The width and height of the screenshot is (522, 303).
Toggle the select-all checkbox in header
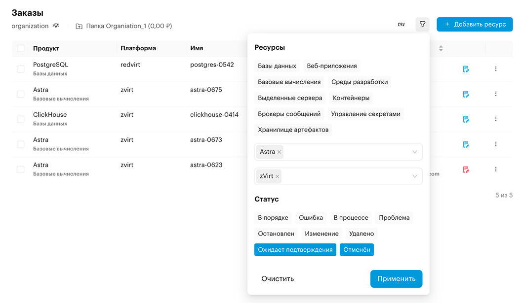pos(21,48)
